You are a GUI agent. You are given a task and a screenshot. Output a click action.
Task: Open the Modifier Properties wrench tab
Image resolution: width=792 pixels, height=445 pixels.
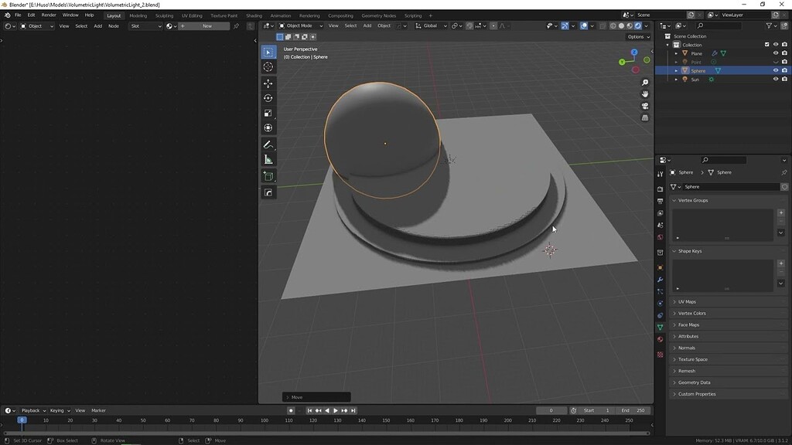tap(660, 280)
